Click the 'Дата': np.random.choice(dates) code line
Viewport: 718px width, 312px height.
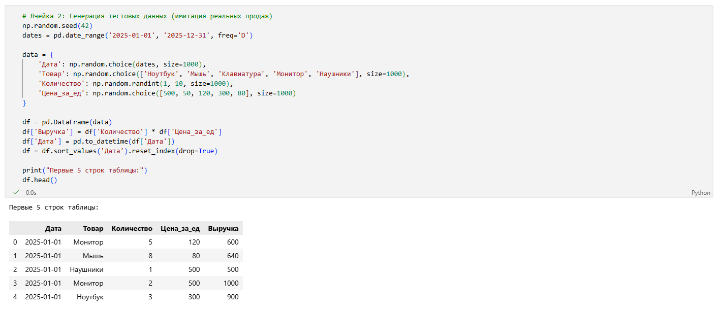coord(121,64)
